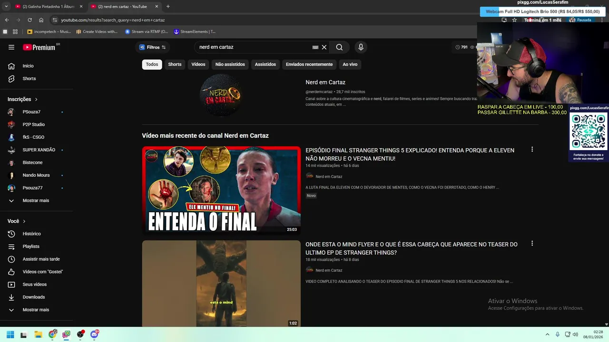Open Nando Moura subscription channel
609x342 pixels.
coord(37,175)
